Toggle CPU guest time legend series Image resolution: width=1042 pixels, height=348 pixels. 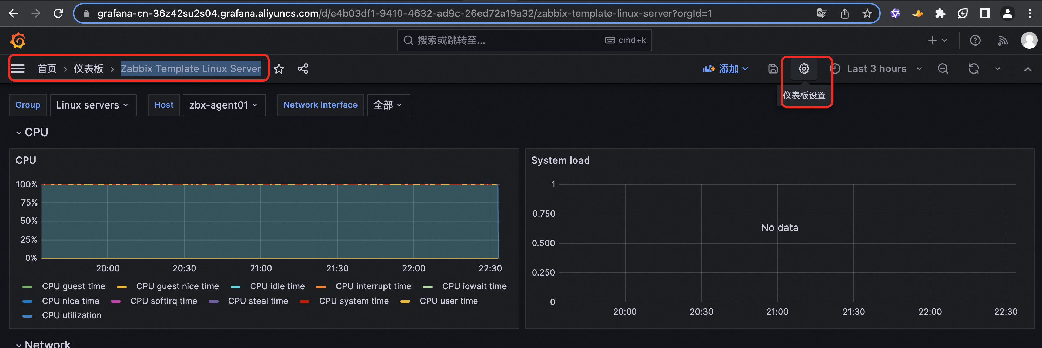point(73,286)
